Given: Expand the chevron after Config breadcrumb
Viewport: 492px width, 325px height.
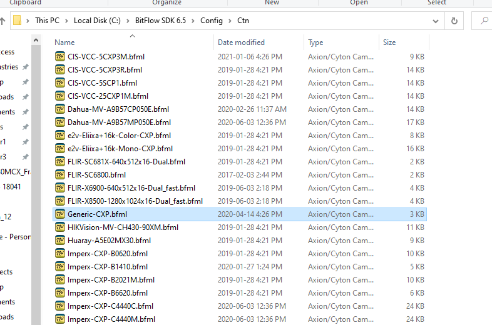Looking at the screenshot, I should click(230, 21).
